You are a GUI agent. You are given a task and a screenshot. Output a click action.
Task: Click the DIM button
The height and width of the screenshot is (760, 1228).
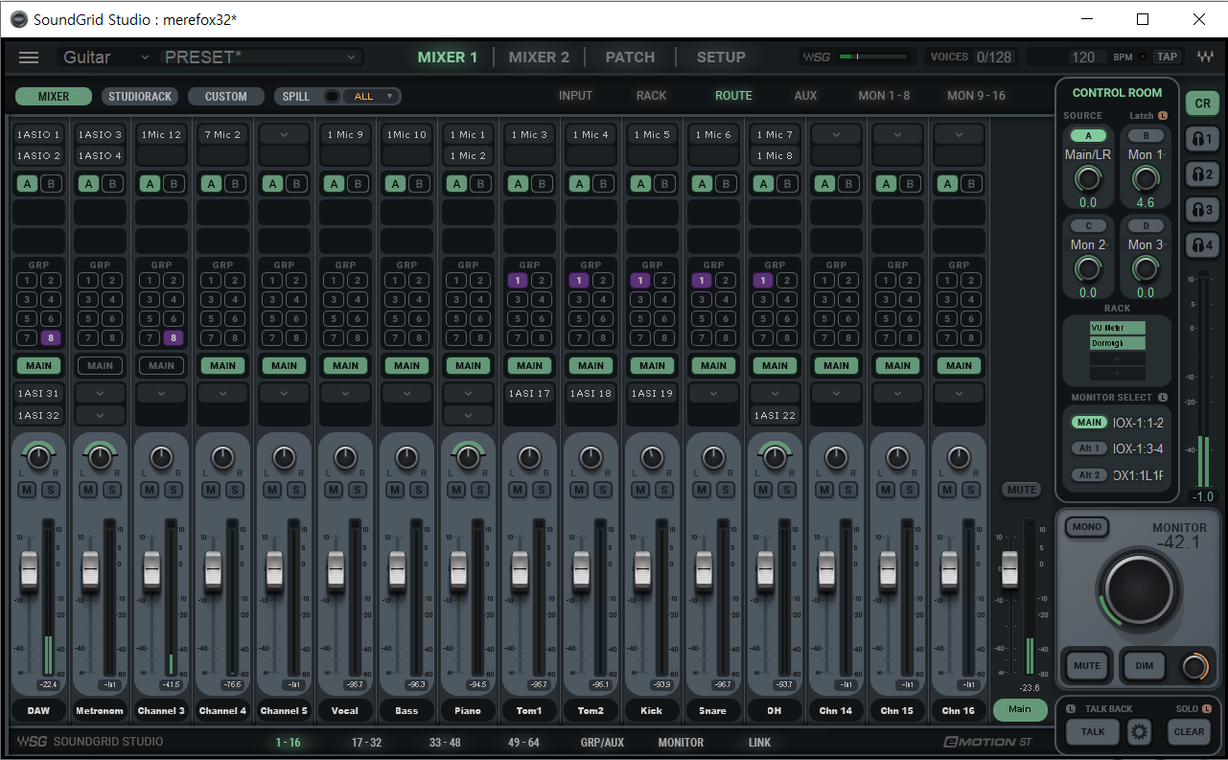(1144, 666)
